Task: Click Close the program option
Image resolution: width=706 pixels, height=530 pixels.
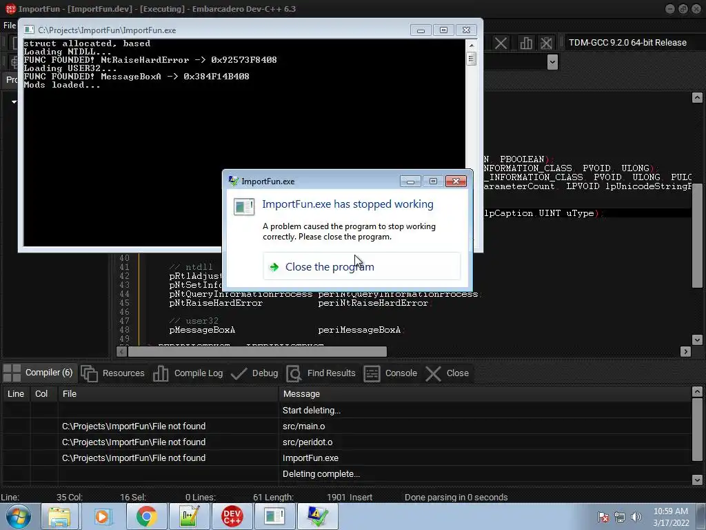Action: [361, 266]
